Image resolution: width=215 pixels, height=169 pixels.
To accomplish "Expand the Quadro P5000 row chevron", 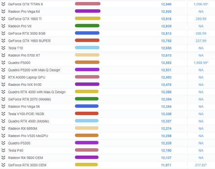I will (4, 63).
